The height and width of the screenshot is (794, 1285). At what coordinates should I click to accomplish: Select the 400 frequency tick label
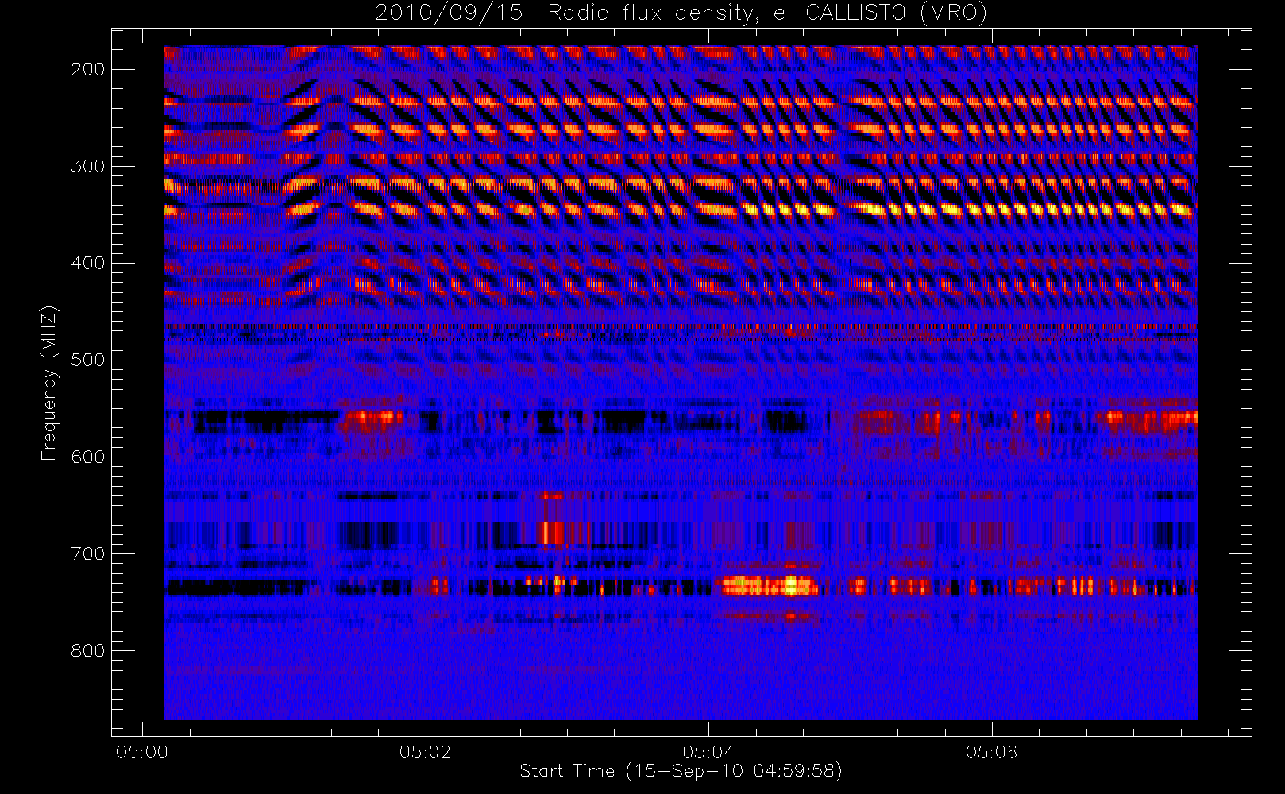[87, 263]
